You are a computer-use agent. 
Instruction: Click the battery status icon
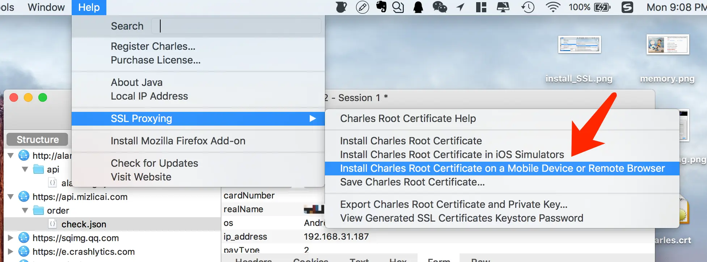tap(602, 7)
